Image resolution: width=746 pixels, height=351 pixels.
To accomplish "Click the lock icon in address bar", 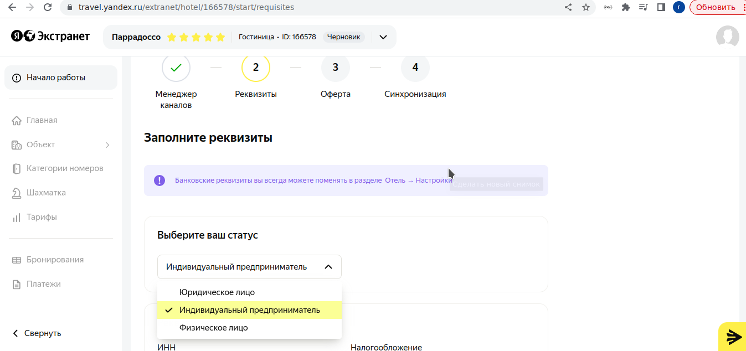I will point(69,8).
